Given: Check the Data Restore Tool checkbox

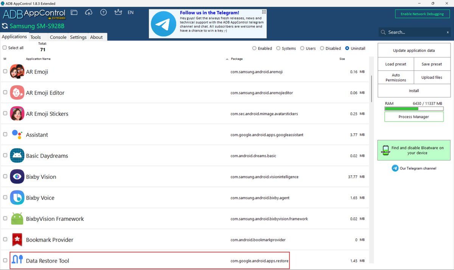Looking at the screenshot, I should click(5, 260).
